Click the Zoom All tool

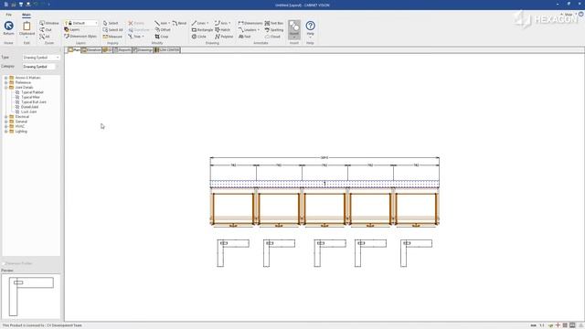tap(45, 37)
